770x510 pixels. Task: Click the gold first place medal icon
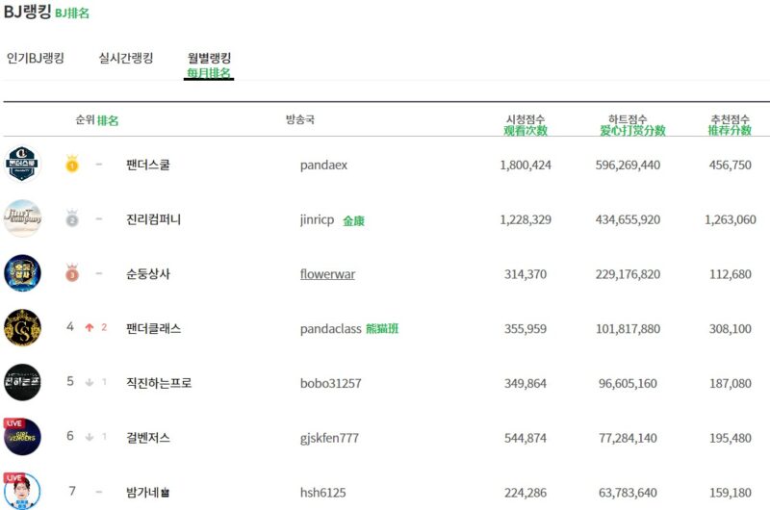(x=71, y=166)
